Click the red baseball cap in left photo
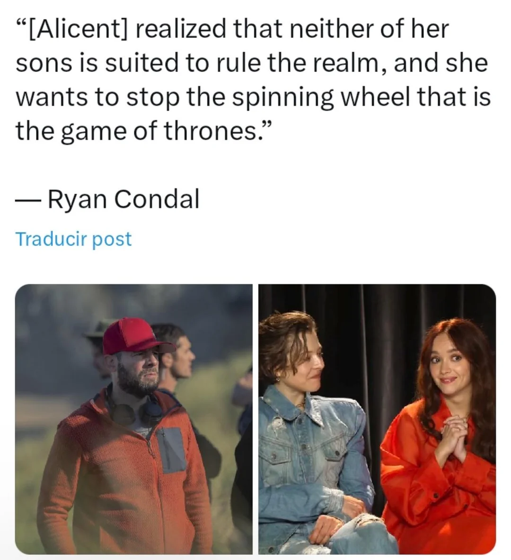 tap(135, 336)
